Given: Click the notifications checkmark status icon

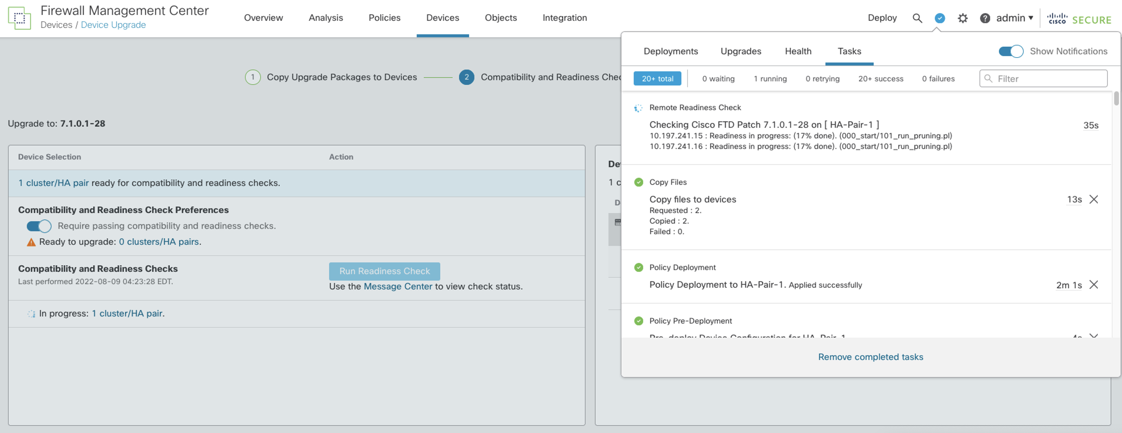Looking at the screenshot, I should 940,18.
